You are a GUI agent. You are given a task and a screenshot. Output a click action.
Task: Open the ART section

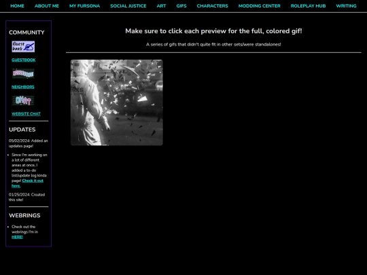pos(161,6)
